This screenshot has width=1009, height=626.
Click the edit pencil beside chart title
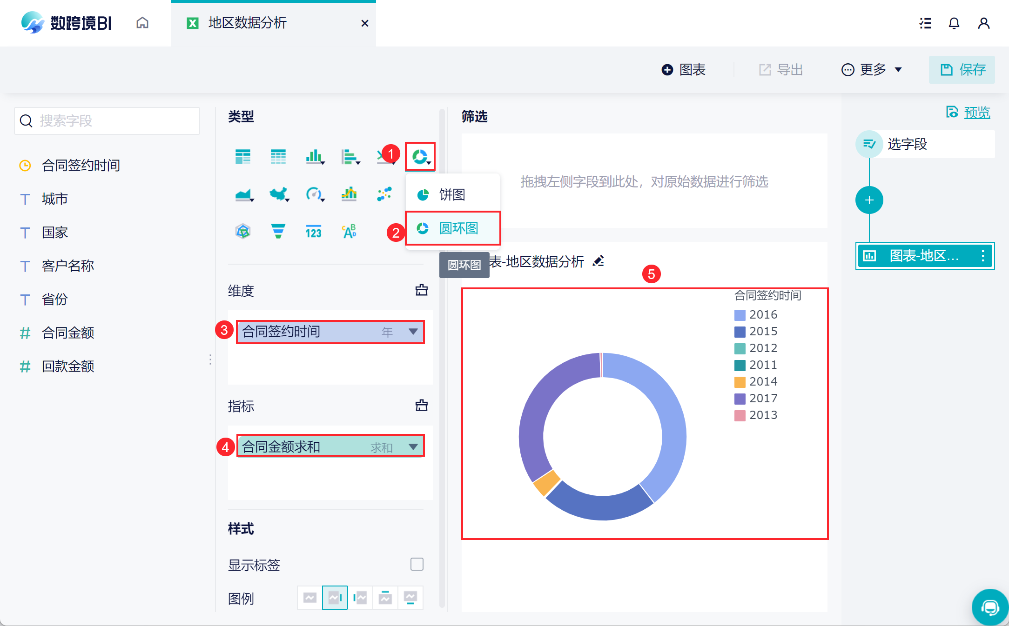tap(599, 261)
